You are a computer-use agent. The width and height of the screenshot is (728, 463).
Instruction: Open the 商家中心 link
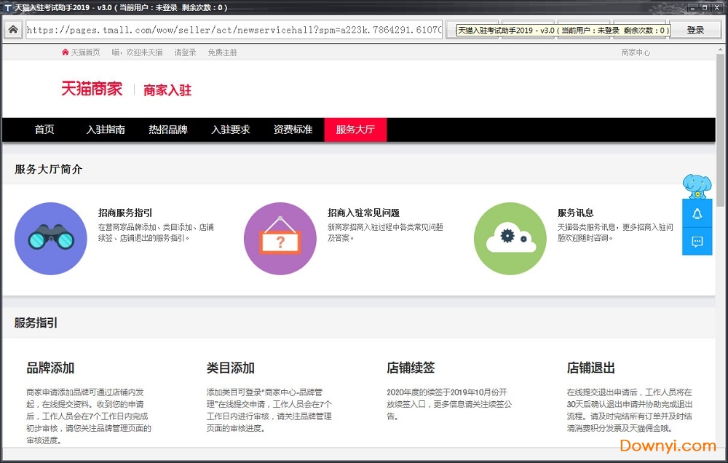[x=636, y=52]
